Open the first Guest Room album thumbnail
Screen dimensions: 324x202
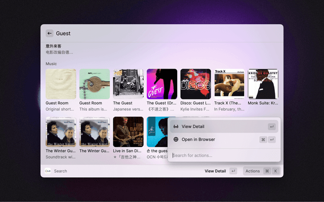[61, 84]
